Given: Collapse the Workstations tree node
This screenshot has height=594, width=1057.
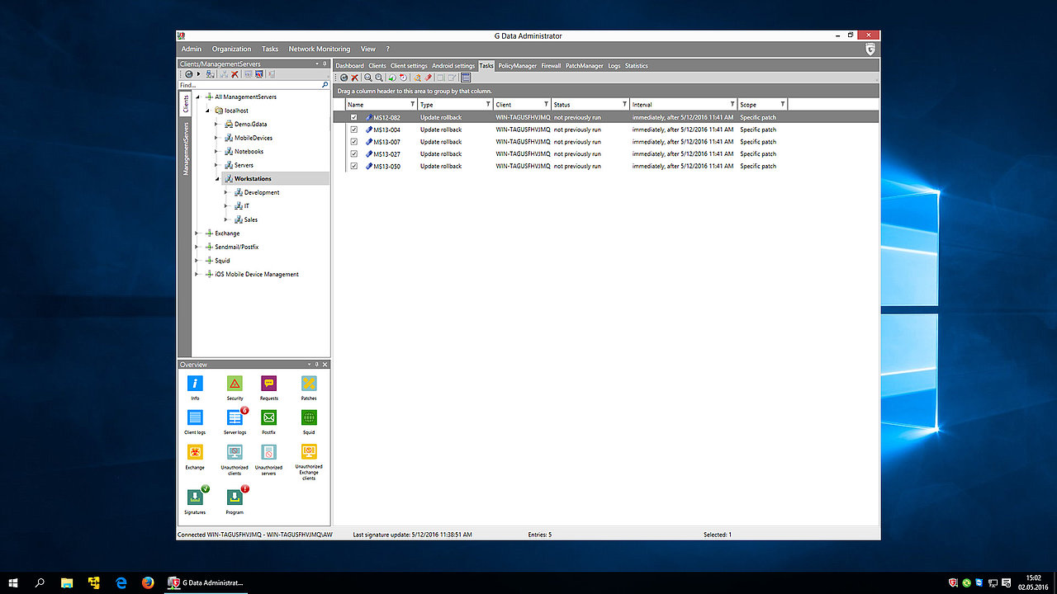Looking at the screenshot, I should 217,179.
